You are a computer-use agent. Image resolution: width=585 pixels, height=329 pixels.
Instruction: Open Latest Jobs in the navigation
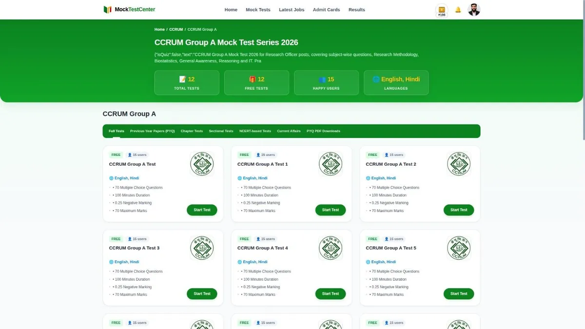(x=292, y=10)
